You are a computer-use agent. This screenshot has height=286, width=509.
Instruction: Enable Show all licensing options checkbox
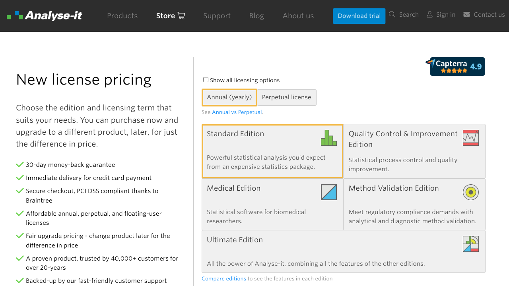click(206, 80)
